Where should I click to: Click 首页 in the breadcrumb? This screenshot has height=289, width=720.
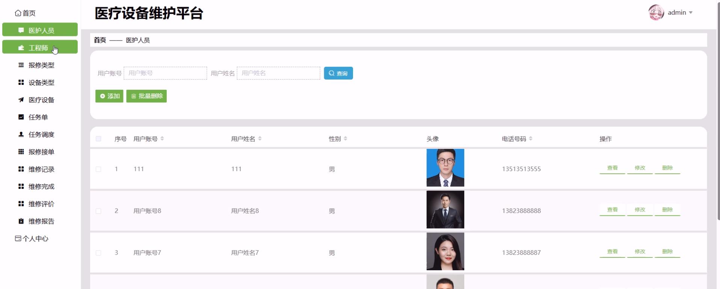[100, 40]
